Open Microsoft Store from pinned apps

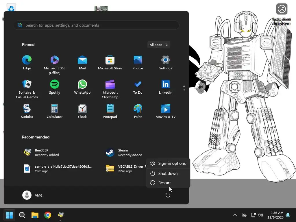(x=110, y=63)
